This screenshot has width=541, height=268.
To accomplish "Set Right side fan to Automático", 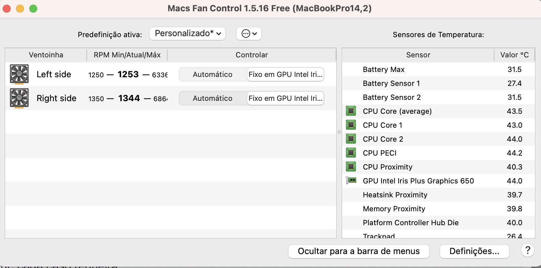I will coord(213,98).
